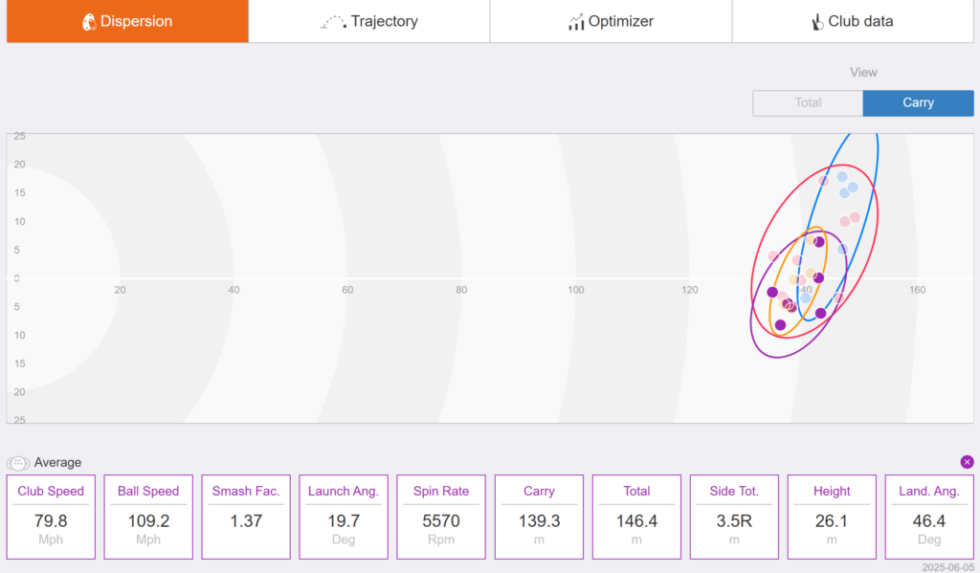Click the Dispersion golf ball icon
Image resolution: width=980 pixels, height=573 pixels.
pos(89,22)
